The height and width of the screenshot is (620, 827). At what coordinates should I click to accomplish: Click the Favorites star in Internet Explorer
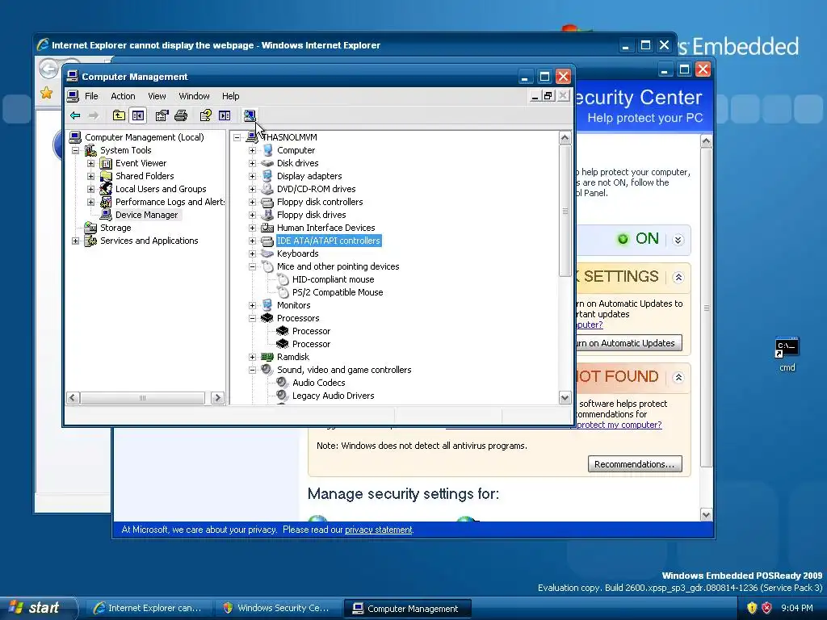pos(46,93)
